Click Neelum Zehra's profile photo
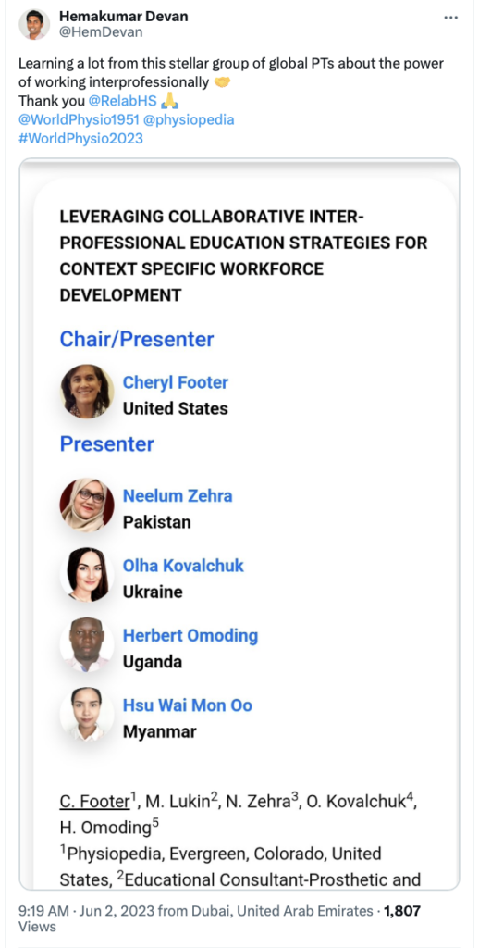479x948 pixels. 87,505
